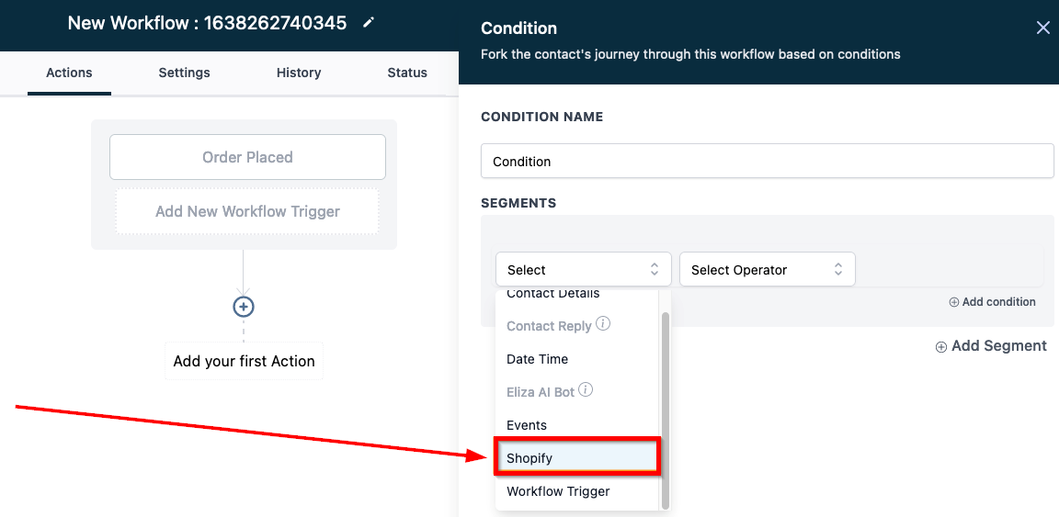The image size is (1059, 517).
Task: Click Add New Workflow Trigger
Action: coord(247,211)
